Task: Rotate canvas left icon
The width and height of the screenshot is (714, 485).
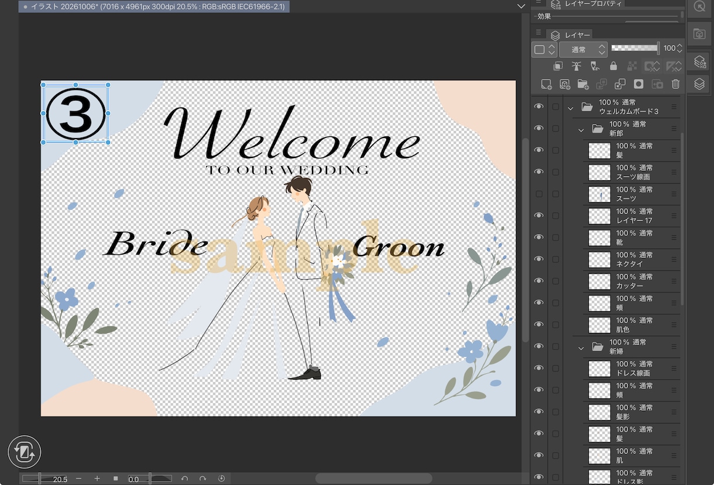Action: click(184, 479)
